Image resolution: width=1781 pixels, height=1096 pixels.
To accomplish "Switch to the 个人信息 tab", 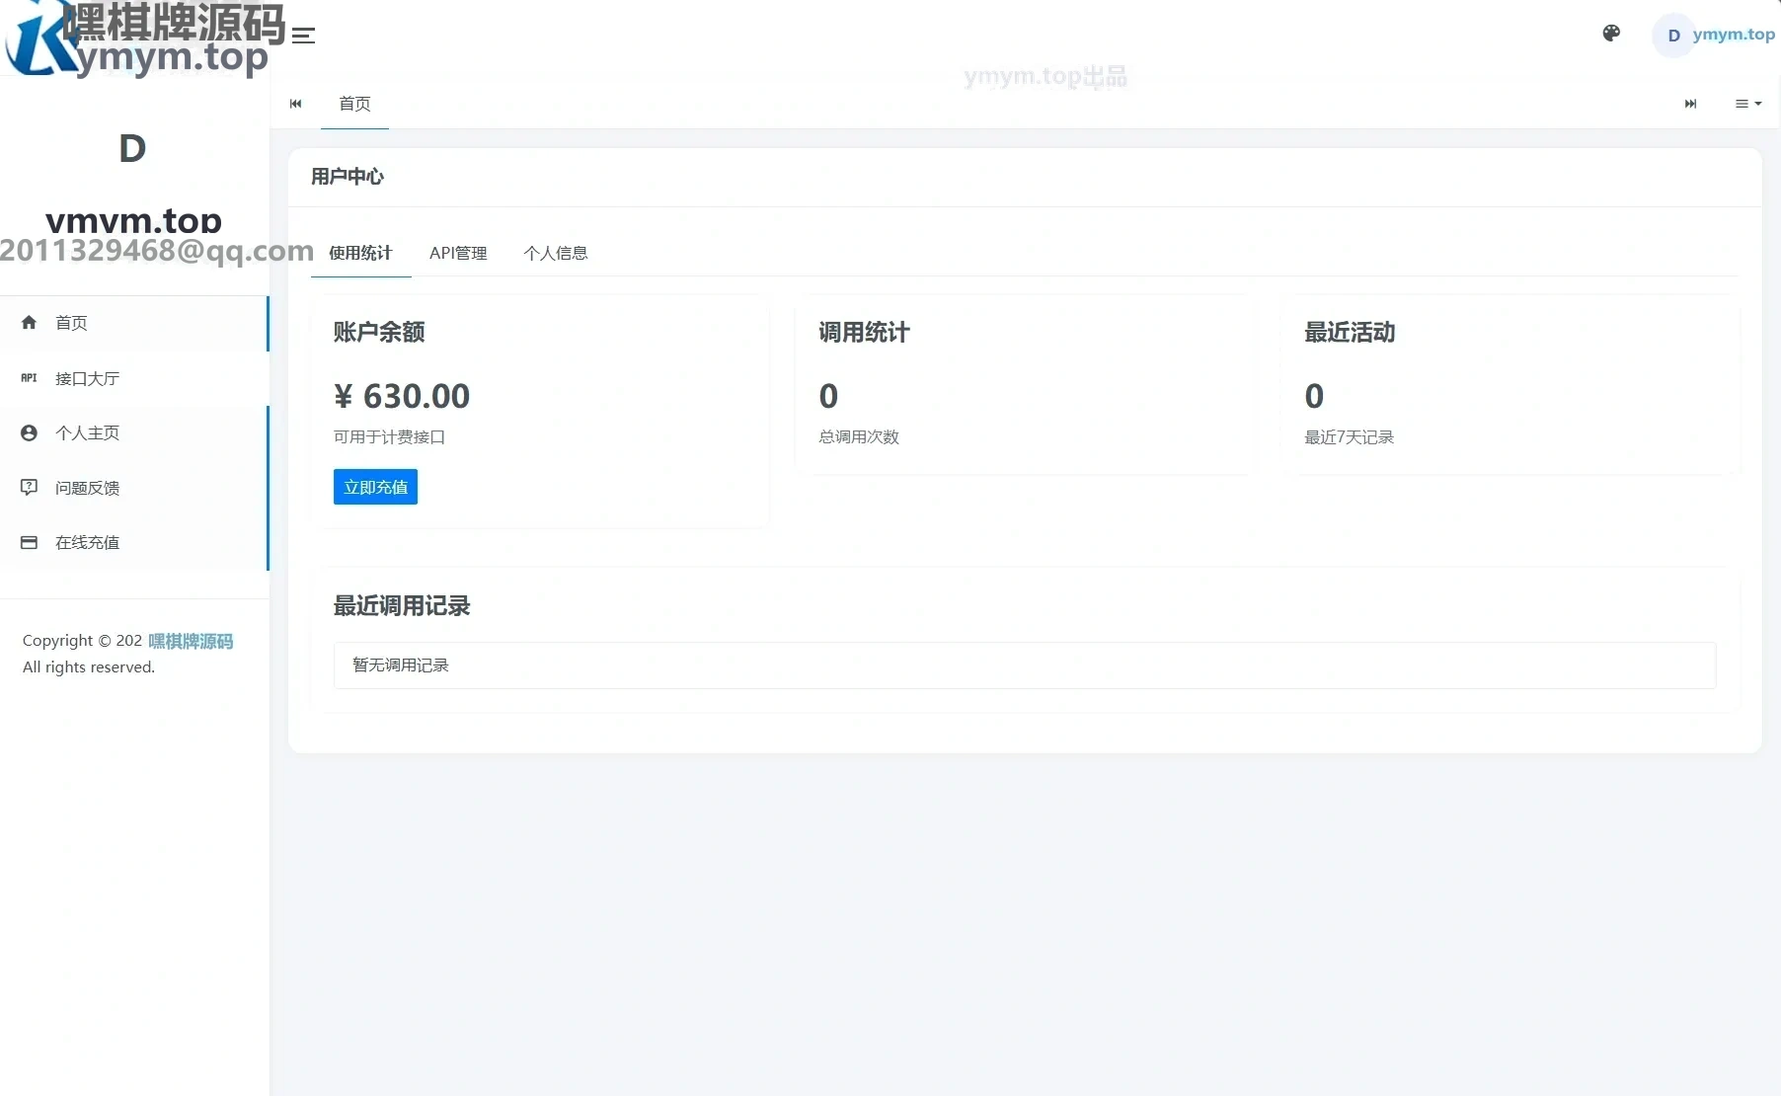I will click(x=556, y=253).
